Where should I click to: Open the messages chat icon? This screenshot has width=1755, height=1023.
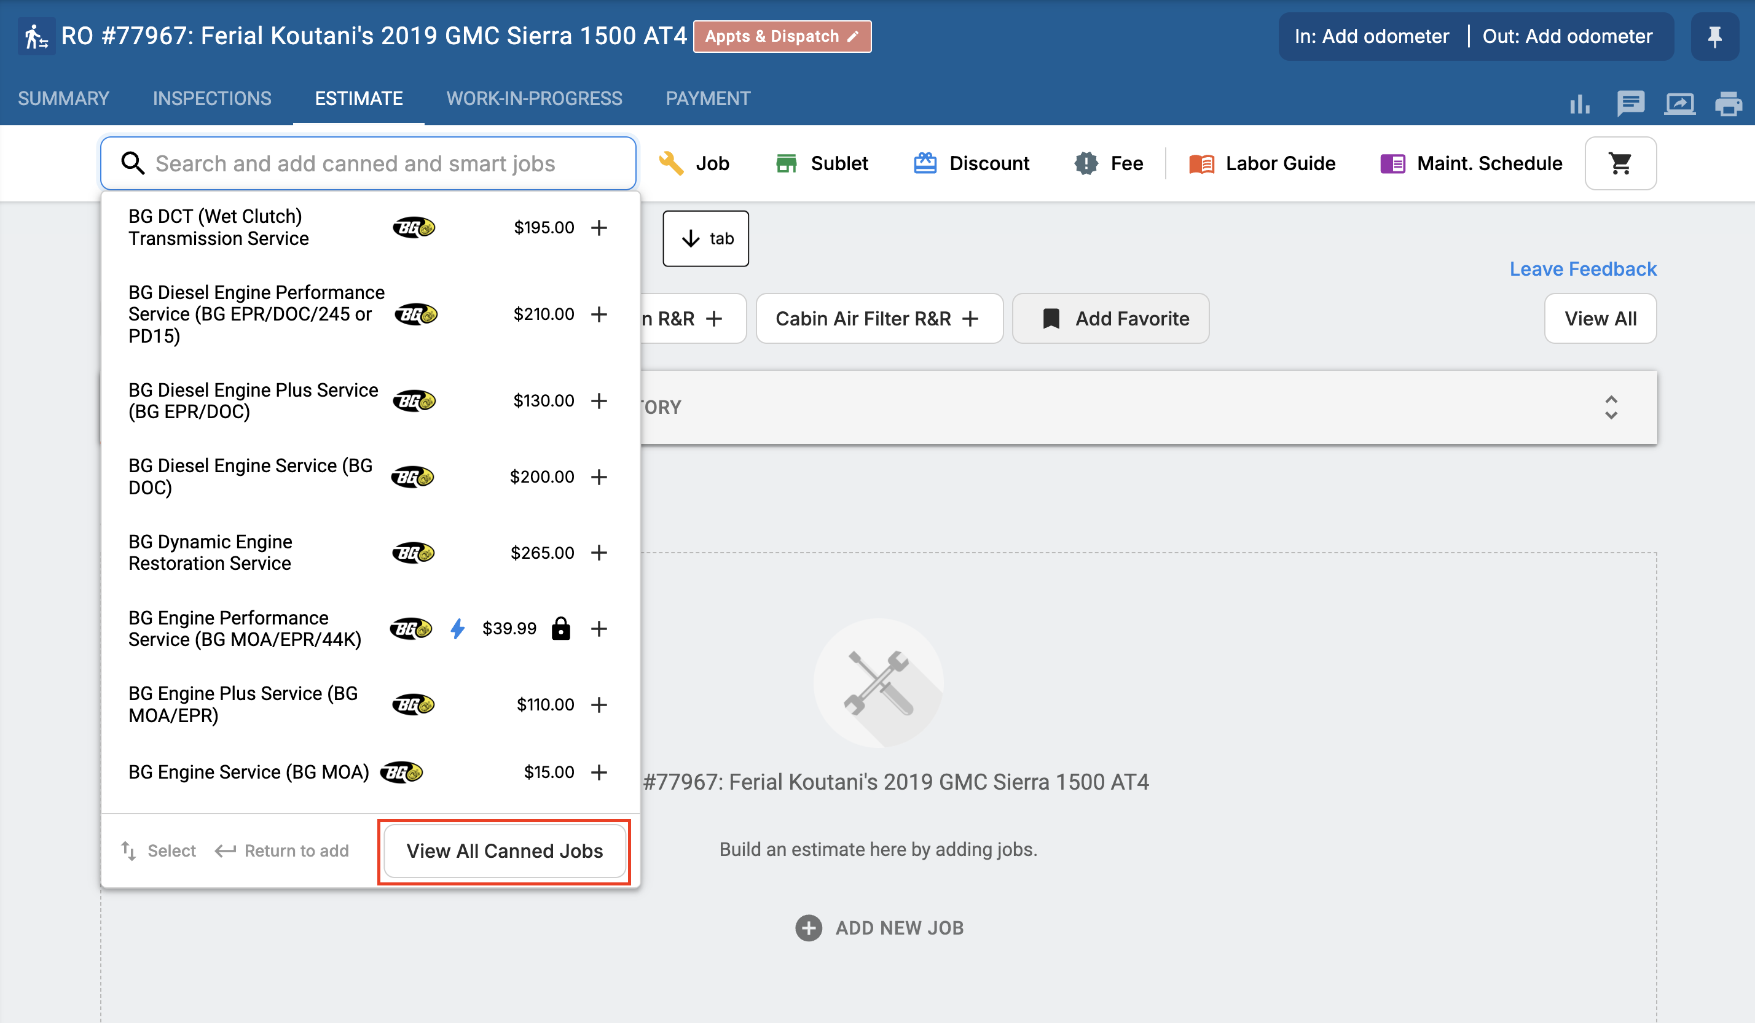1630,104
